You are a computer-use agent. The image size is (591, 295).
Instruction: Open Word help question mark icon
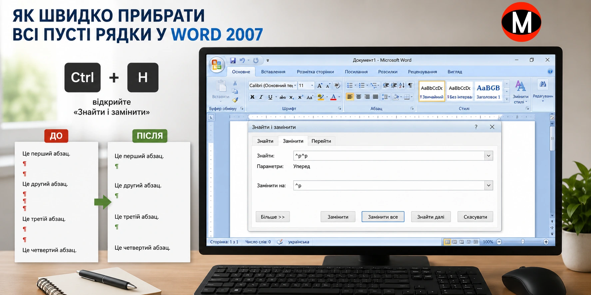550,72
